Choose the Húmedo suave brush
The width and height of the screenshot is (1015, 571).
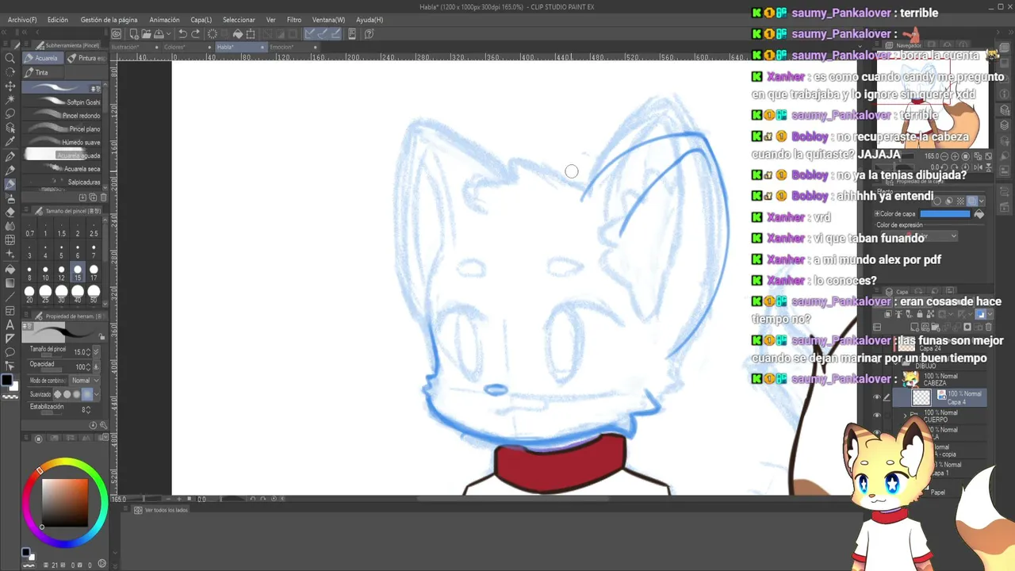coord(63,143)
